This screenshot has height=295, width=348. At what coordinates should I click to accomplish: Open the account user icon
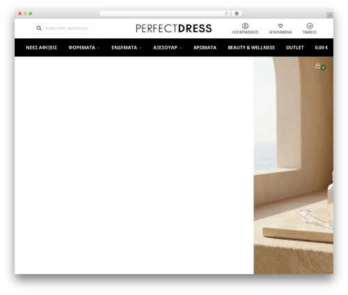point(245,26)
